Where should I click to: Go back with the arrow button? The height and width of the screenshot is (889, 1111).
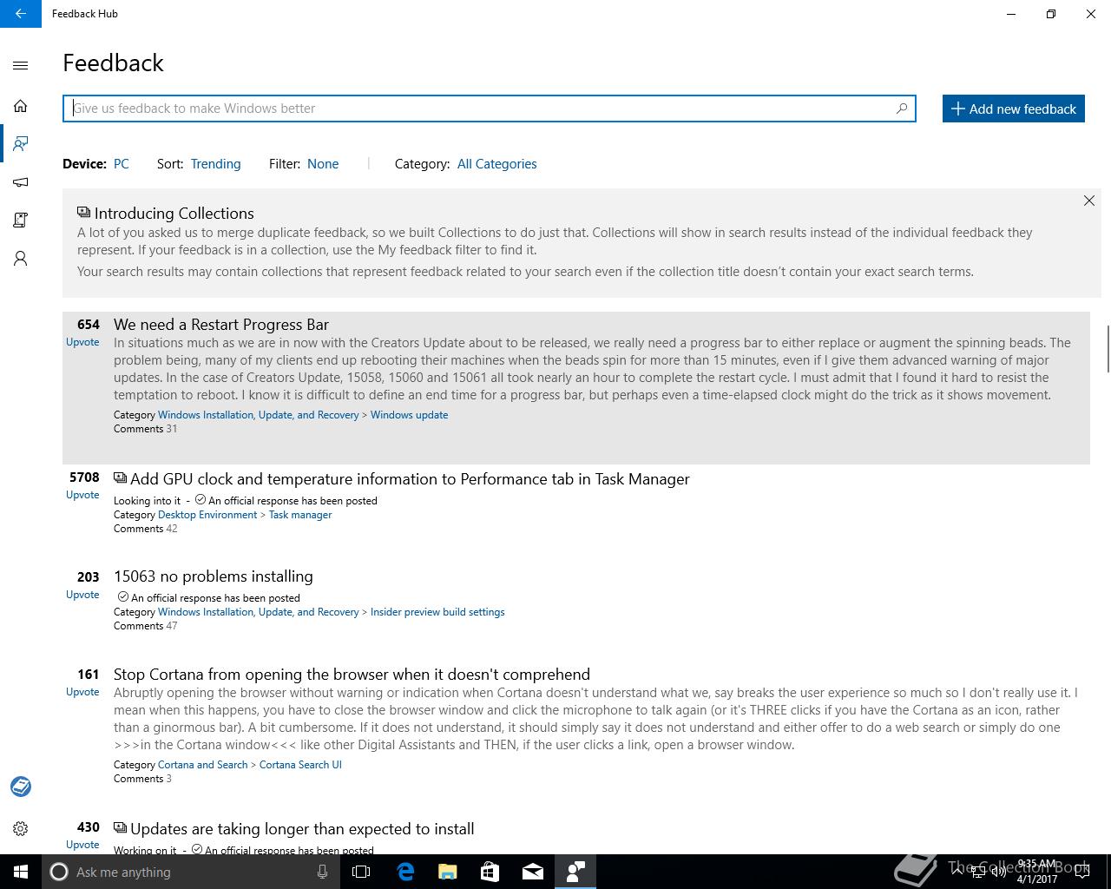(21, 14)
